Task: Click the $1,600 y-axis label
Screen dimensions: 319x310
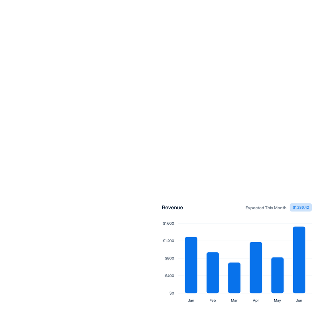Action: pos(168,224)
